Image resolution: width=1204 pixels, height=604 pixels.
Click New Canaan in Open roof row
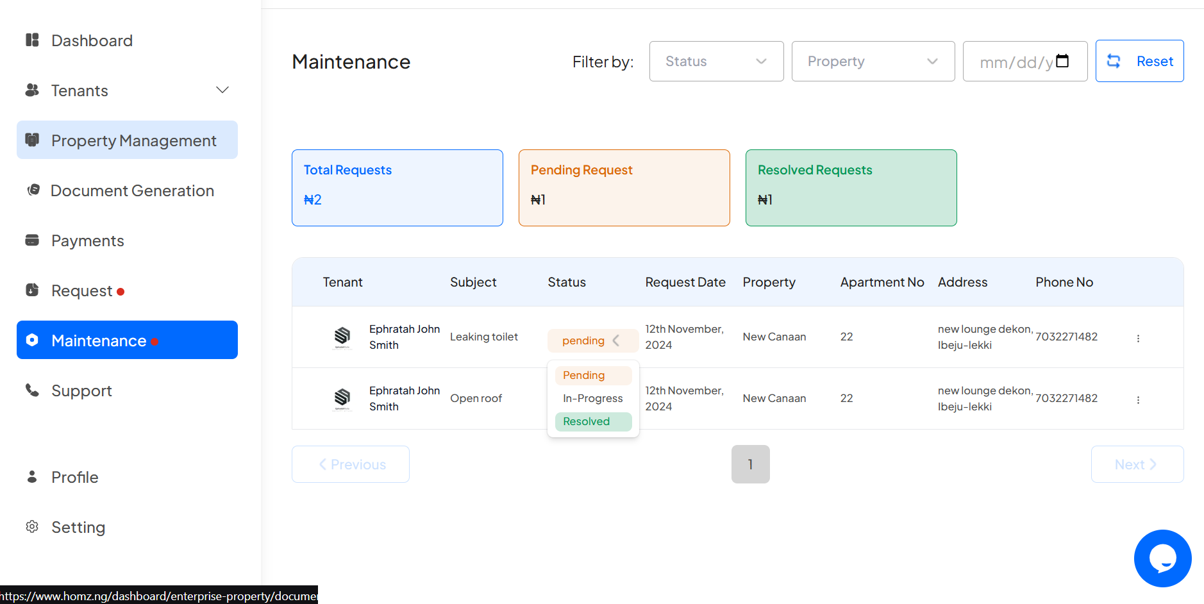click(x=774, y=398)
